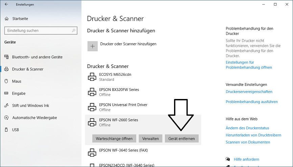Click the back arrow in Einstellungen
The width and height of the screenshot is (293, 167).
[6, 4]
